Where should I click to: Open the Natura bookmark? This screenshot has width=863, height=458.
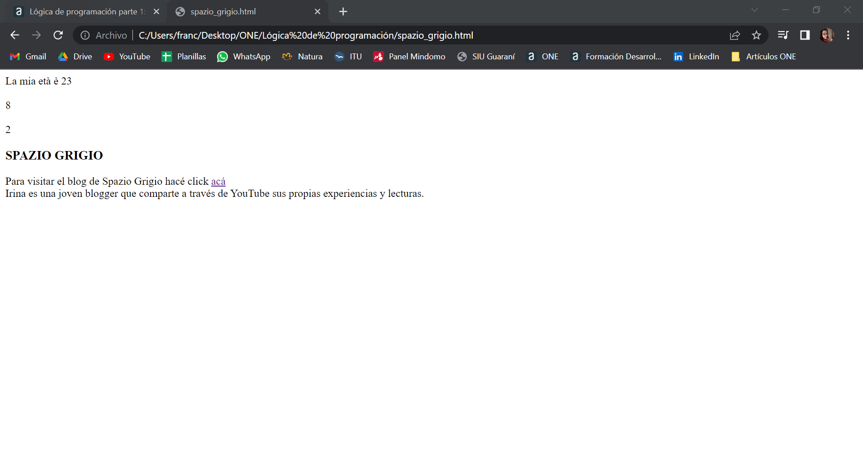pos(302,57)
